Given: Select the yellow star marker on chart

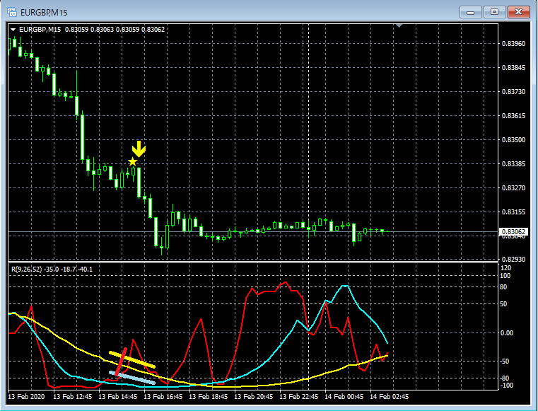Looking at the screenshot, I should click(132, 161).
